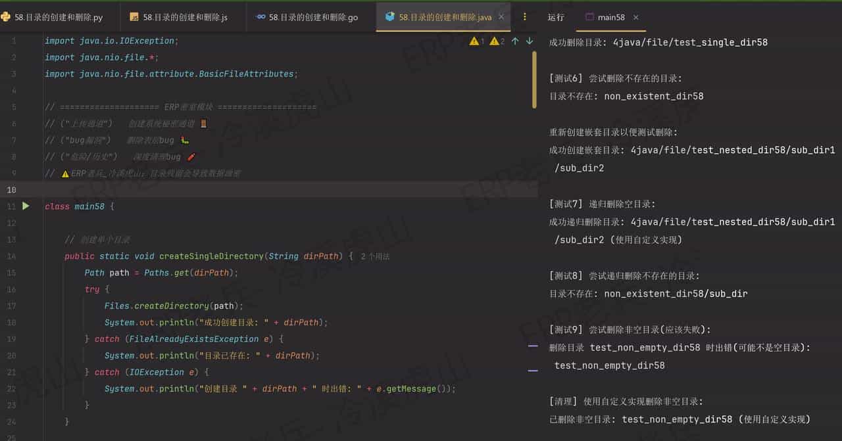Click the Python file icon on first tab

click(6, 17)
